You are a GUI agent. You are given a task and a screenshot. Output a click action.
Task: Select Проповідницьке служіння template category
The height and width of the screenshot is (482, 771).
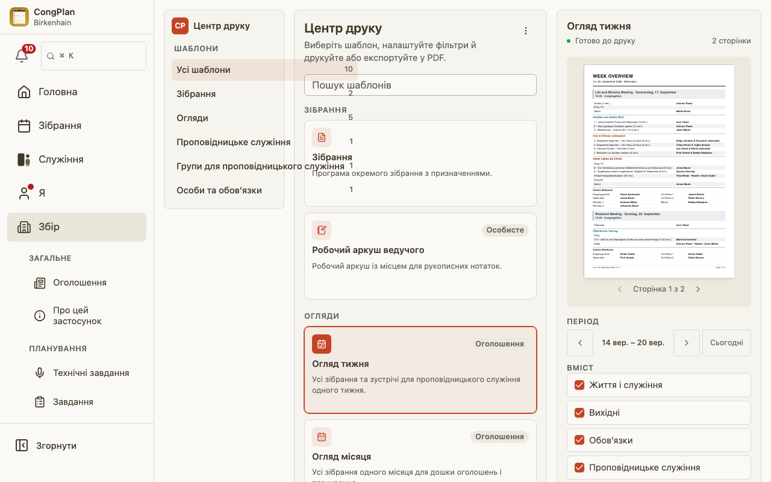point(264,142)
